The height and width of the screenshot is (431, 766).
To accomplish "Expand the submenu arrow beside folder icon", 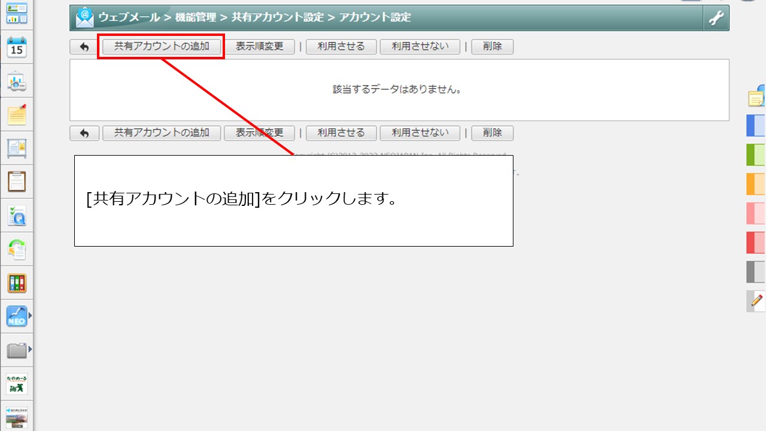I will coord(30,348).
